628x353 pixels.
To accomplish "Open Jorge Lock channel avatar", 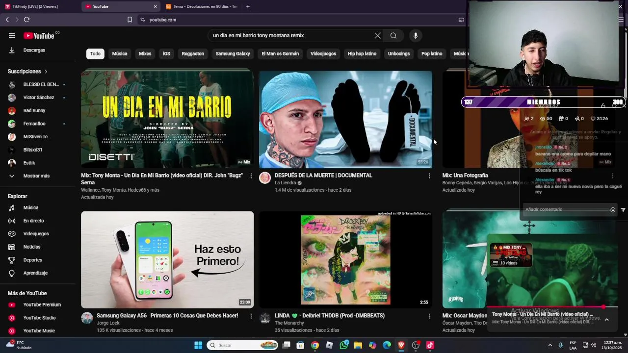I will (x=87, y=318).
